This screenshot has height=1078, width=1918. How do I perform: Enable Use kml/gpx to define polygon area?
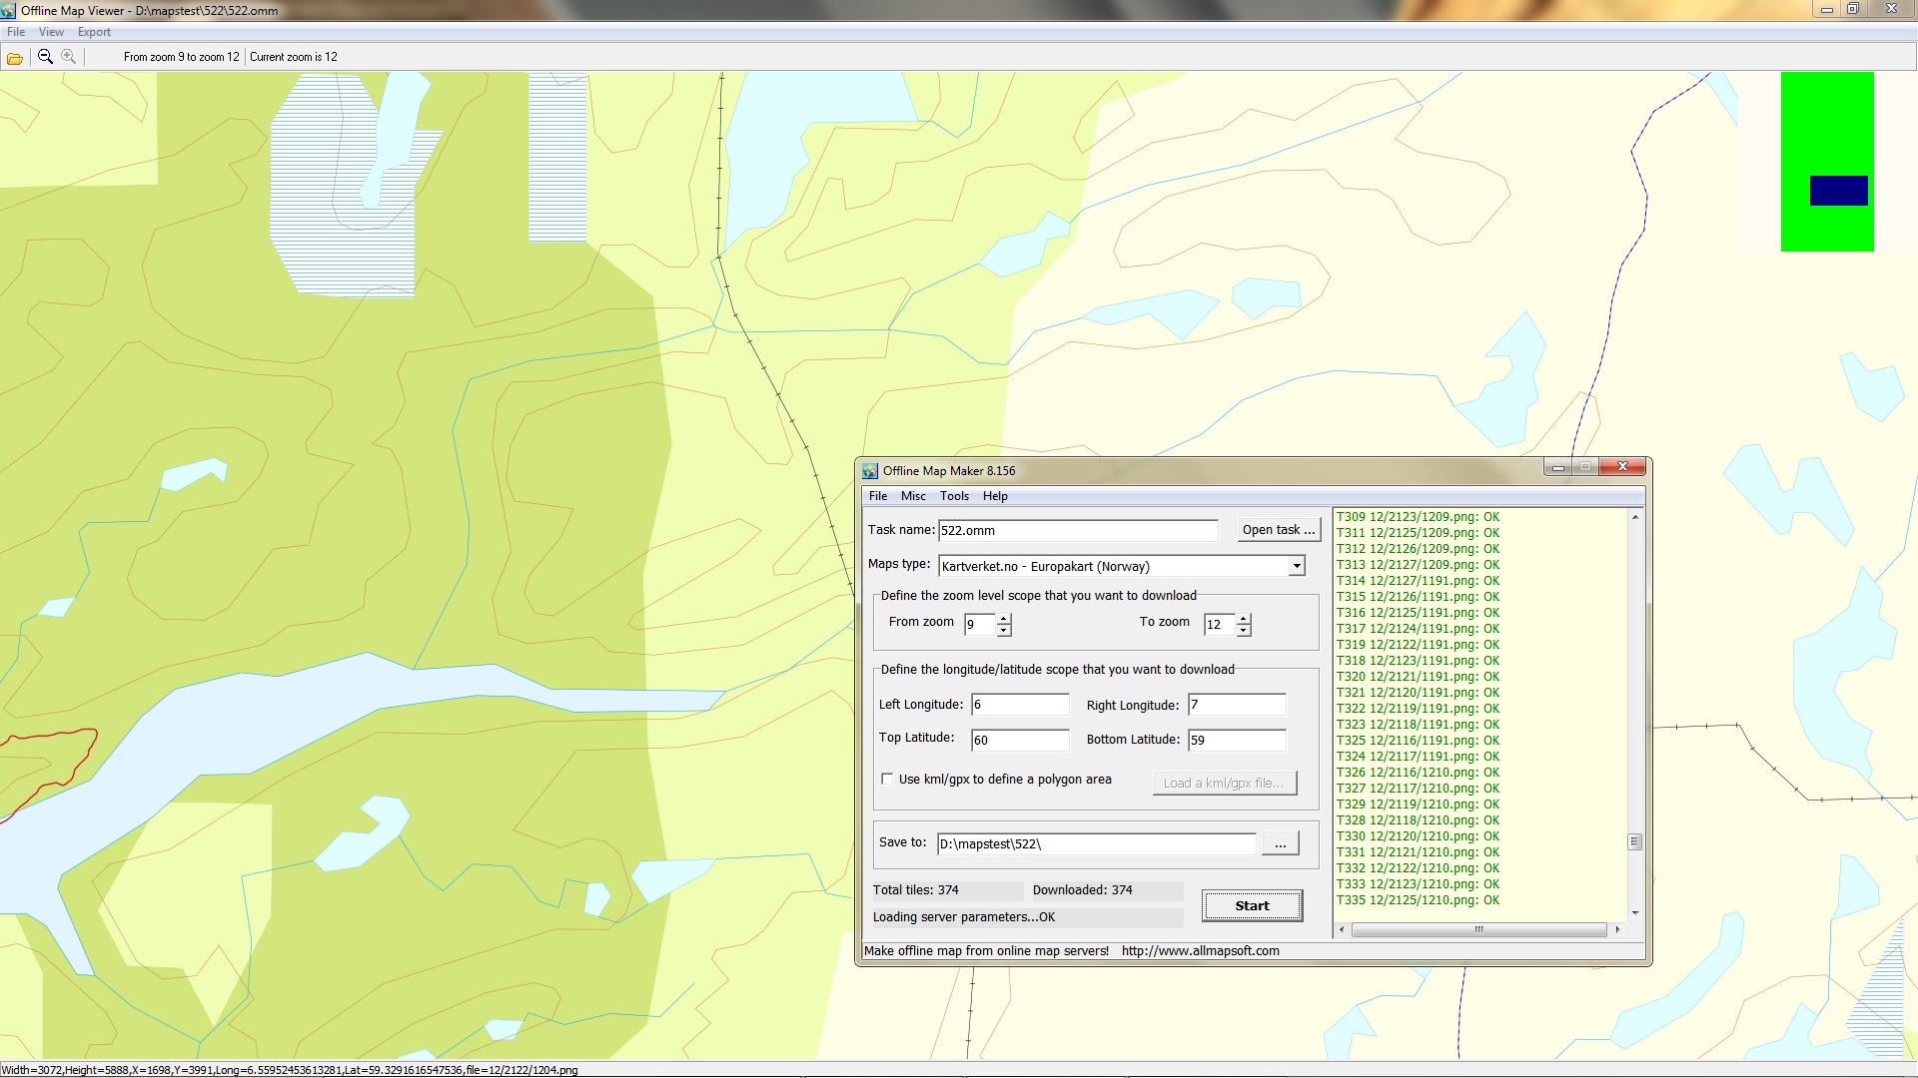pyautogui.click(x=887, y=779)
